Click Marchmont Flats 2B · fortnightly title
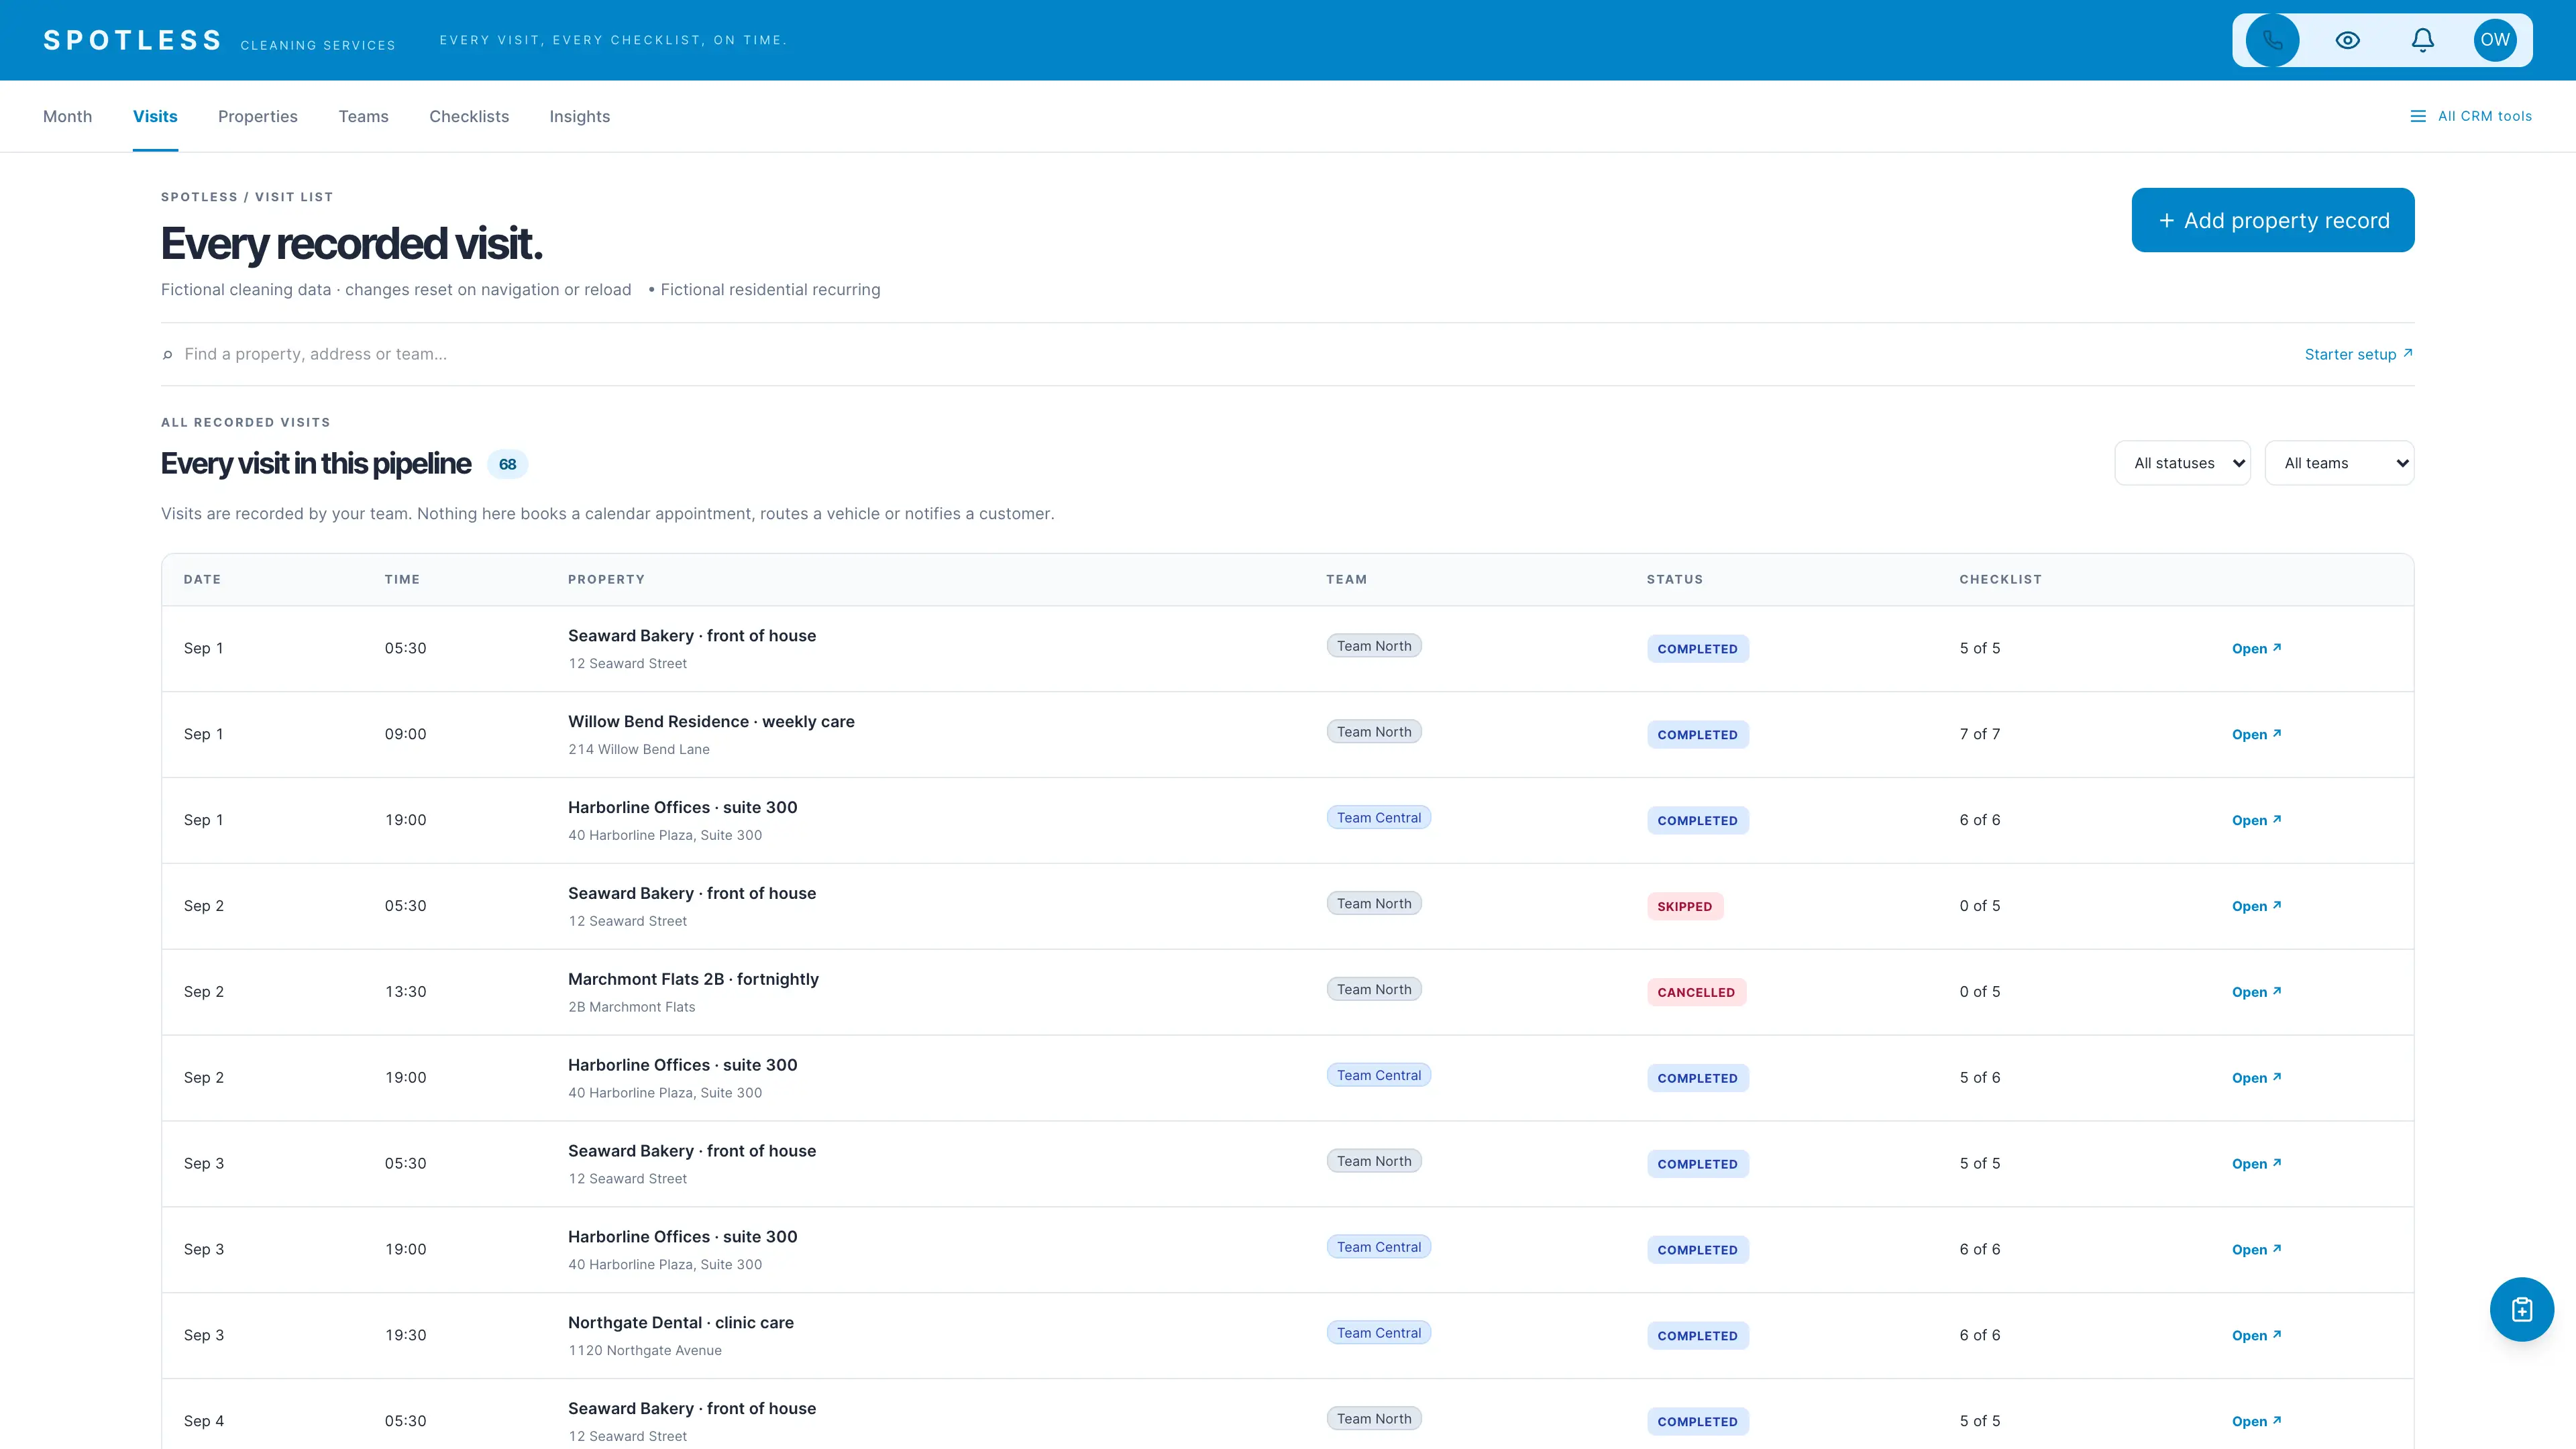The width and height of the screenshot is (2576, 1449). pyautogui.click(x=693, y=979)
